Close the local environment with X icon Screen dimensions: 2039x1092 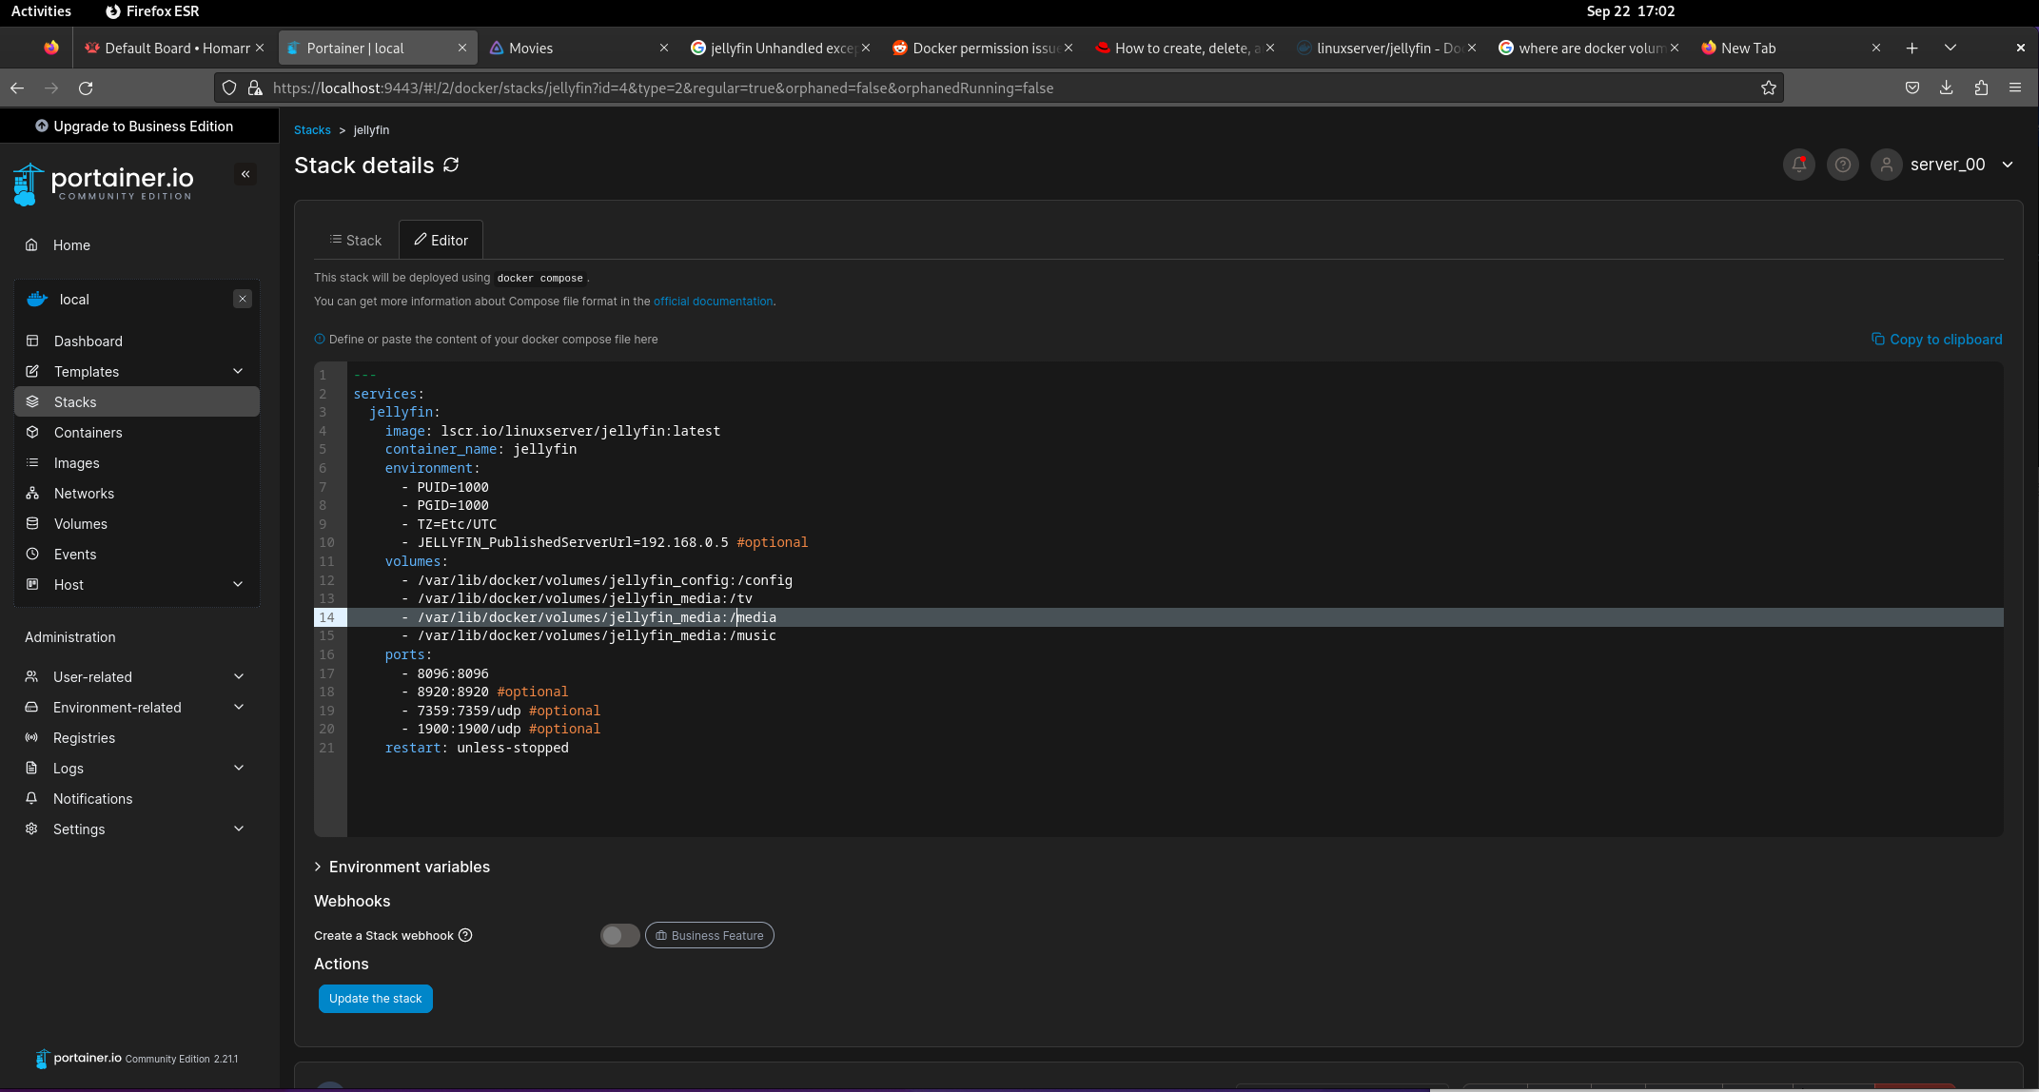pos(243,299)
